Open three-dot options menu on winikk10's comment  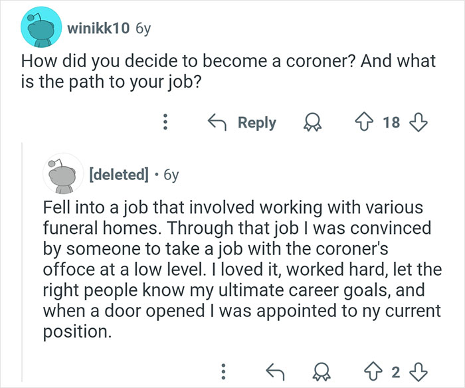[165, 123]
